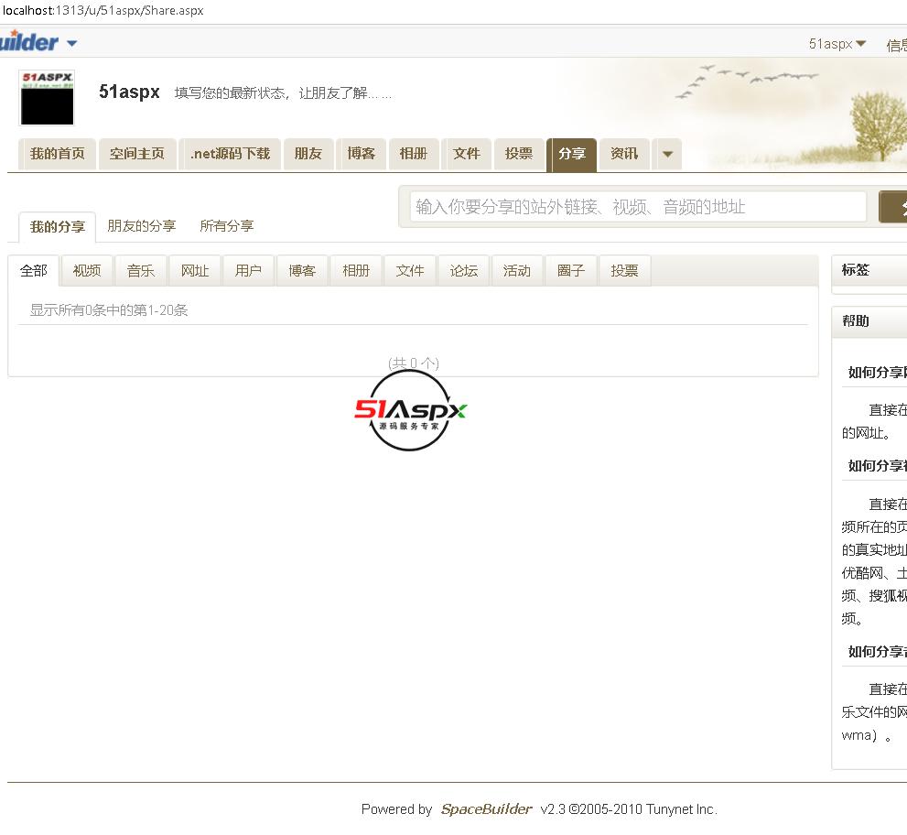Filter shares by 博客 category

302,270
